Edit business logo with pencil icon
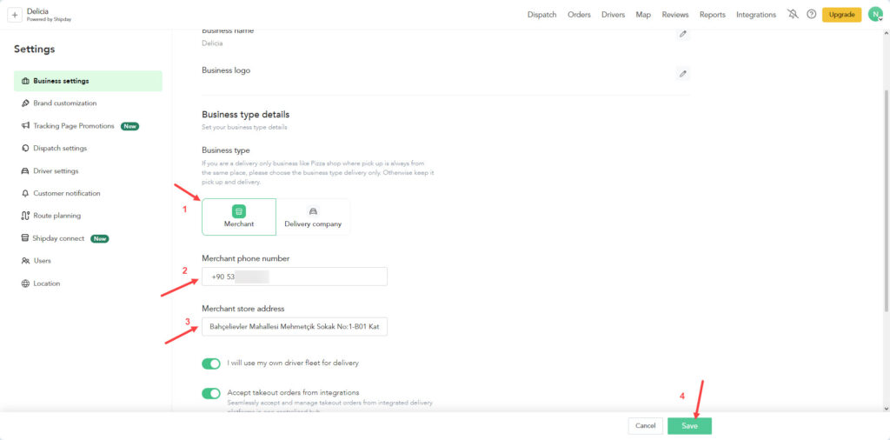890x440 pixels. tap(683, 74)
